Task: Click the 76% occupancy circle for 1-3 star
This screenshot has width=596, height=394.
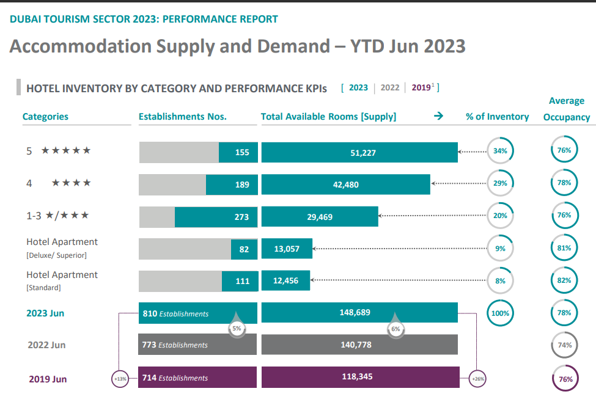Action: (564, 215)
